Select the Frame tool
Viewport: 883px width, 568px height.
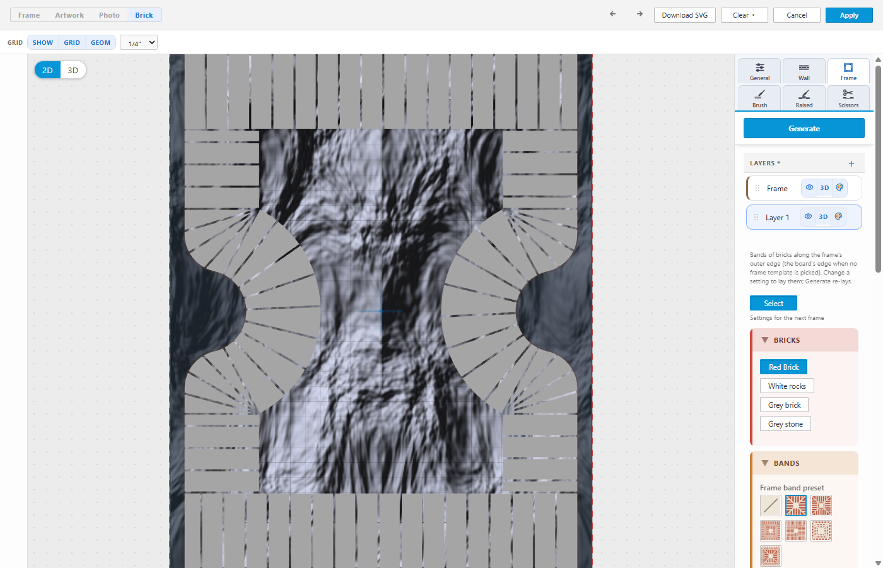pos(848,71)
